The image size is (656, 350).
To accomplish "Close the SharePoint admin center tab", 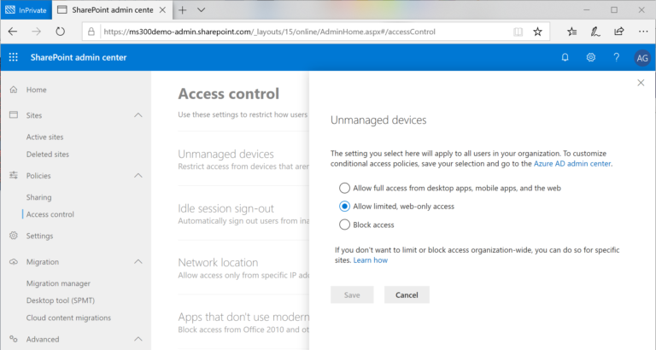I will point(163,10).
